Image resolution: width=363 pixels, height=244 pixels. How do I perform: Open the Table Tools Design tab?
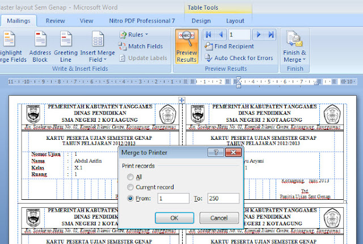(201, 21)
